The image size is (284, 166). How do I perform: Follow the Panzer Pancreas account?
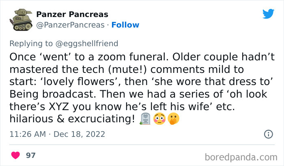click(x=125, y=25)
